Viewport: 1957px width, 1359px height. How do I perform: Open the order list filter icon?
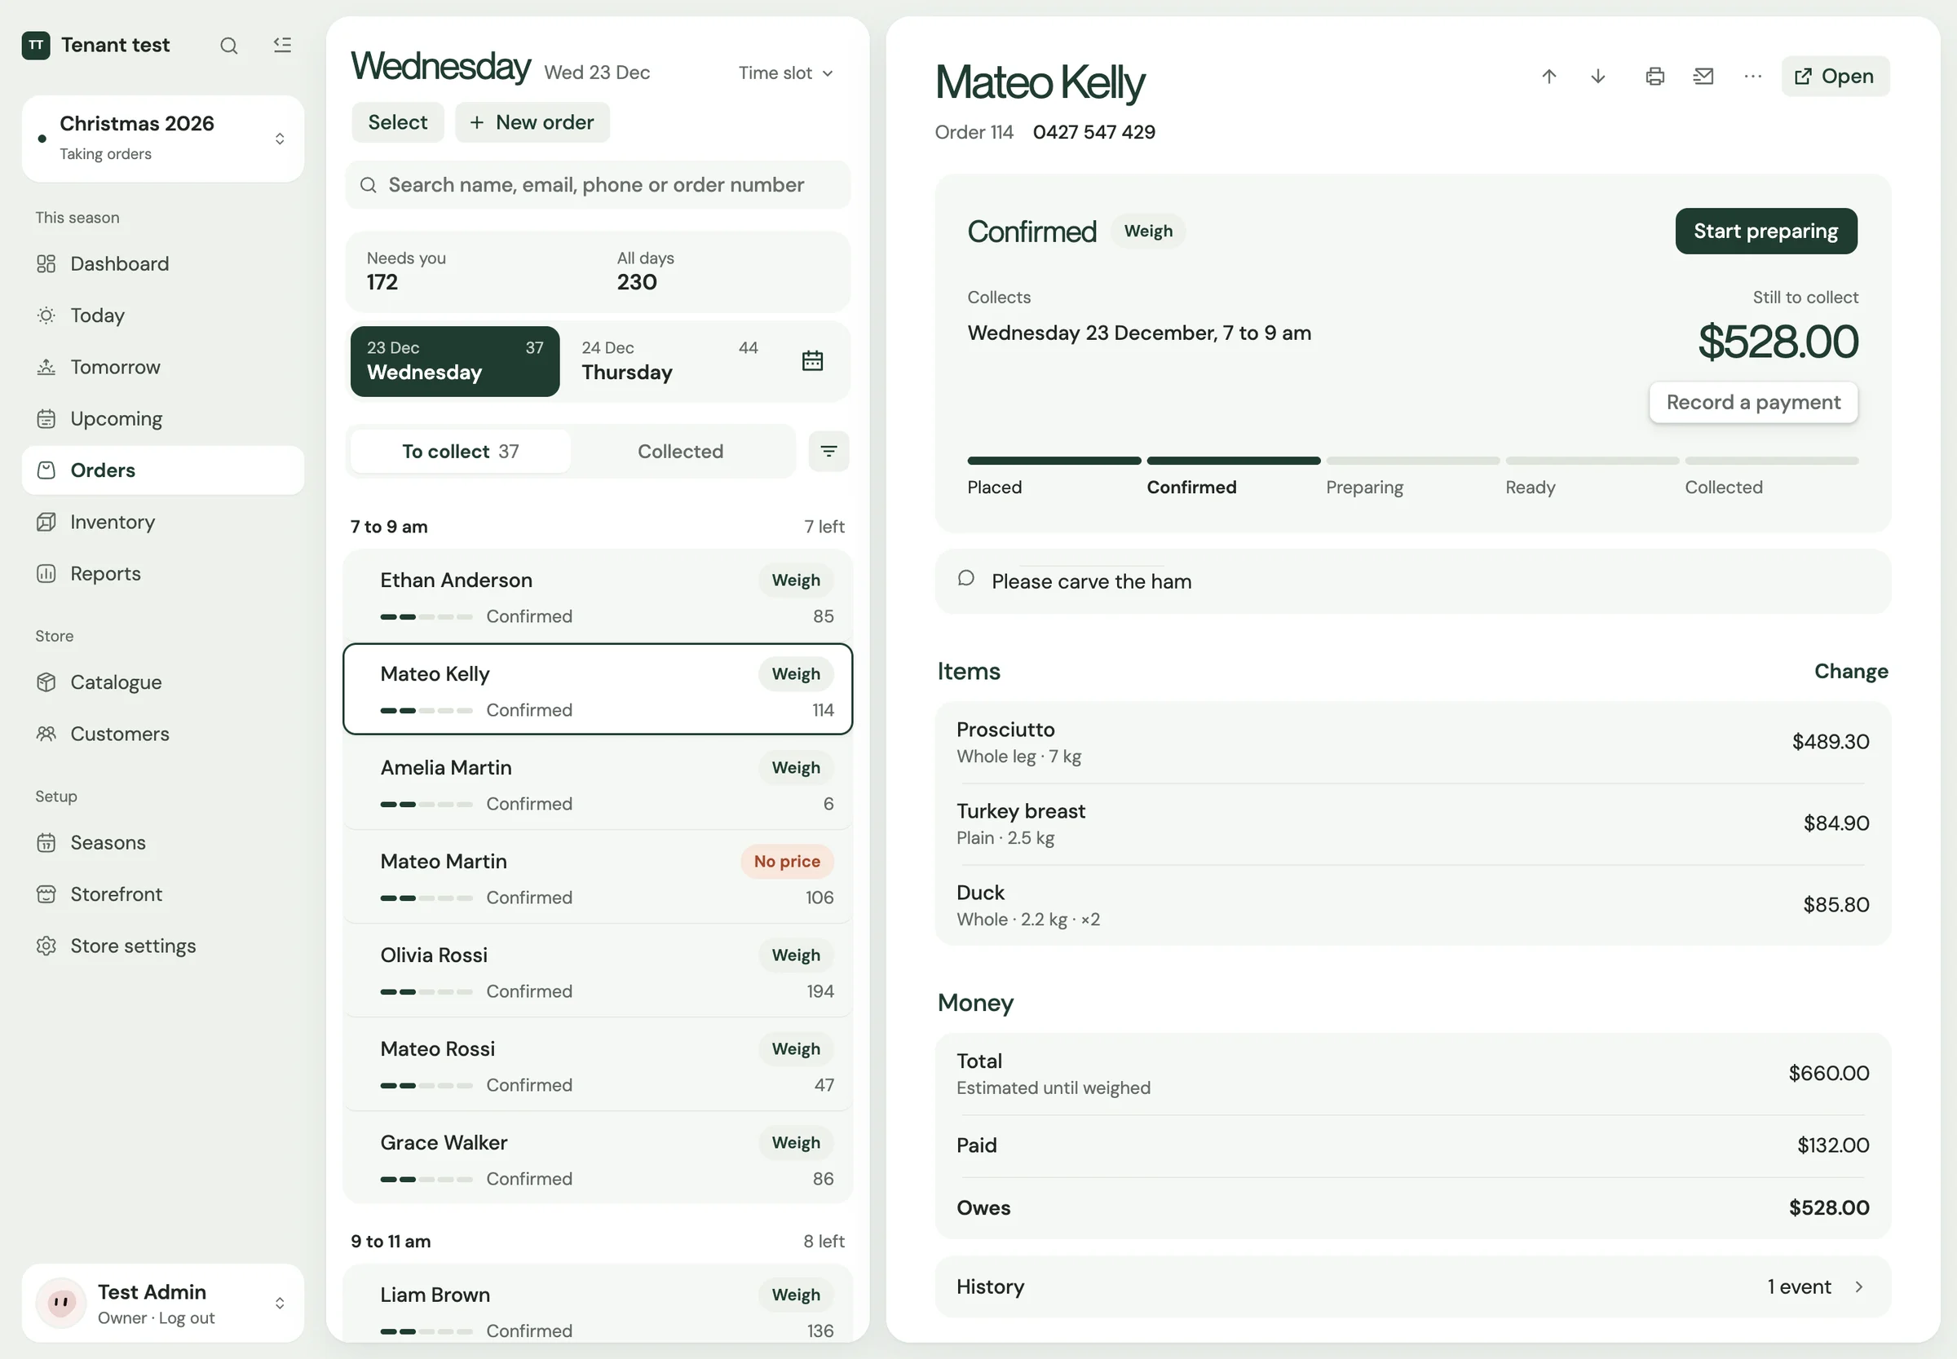(x=828, y=452)
